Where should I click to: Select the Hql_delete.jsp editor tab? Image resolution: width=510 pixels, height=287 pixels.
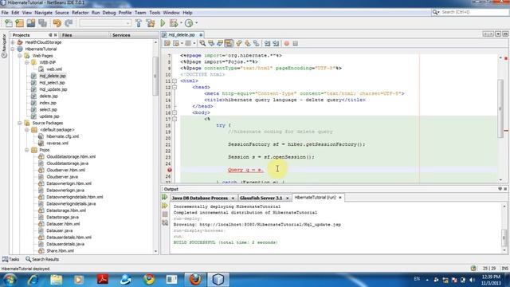[182, 35]
